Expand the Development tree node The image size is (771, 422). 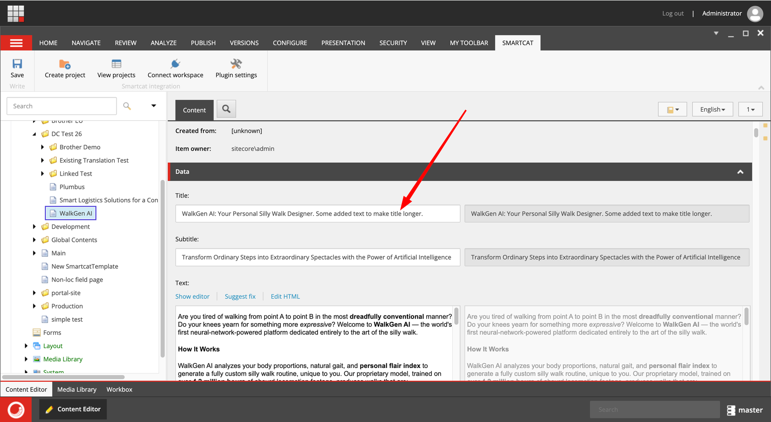pyautogui.click(x=34, y=226)
